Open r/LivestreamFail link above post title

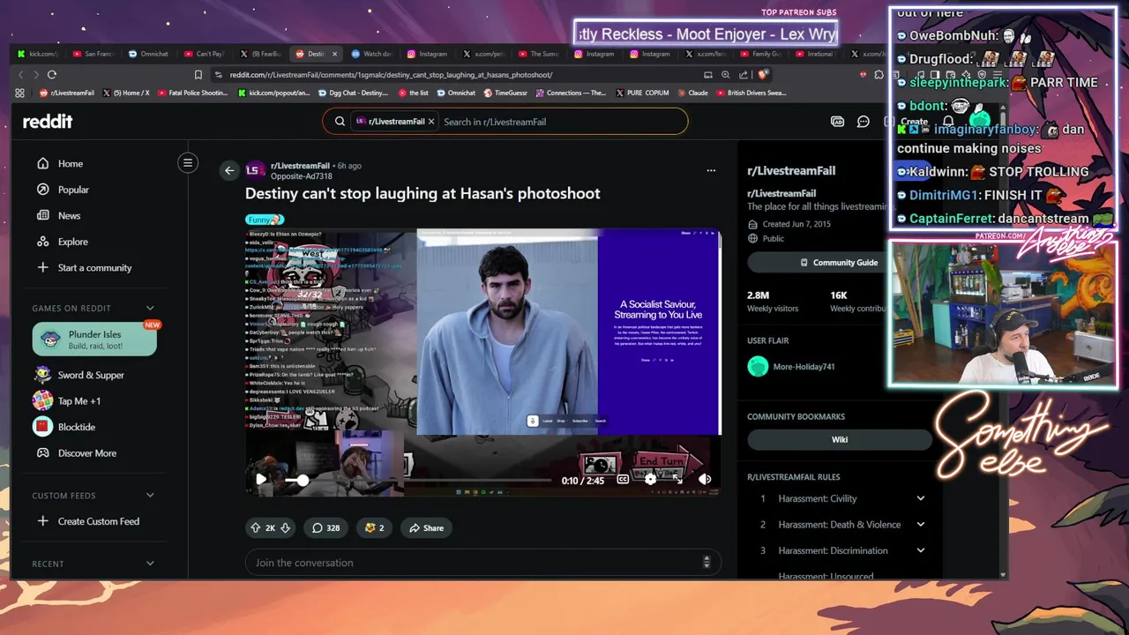300,166
